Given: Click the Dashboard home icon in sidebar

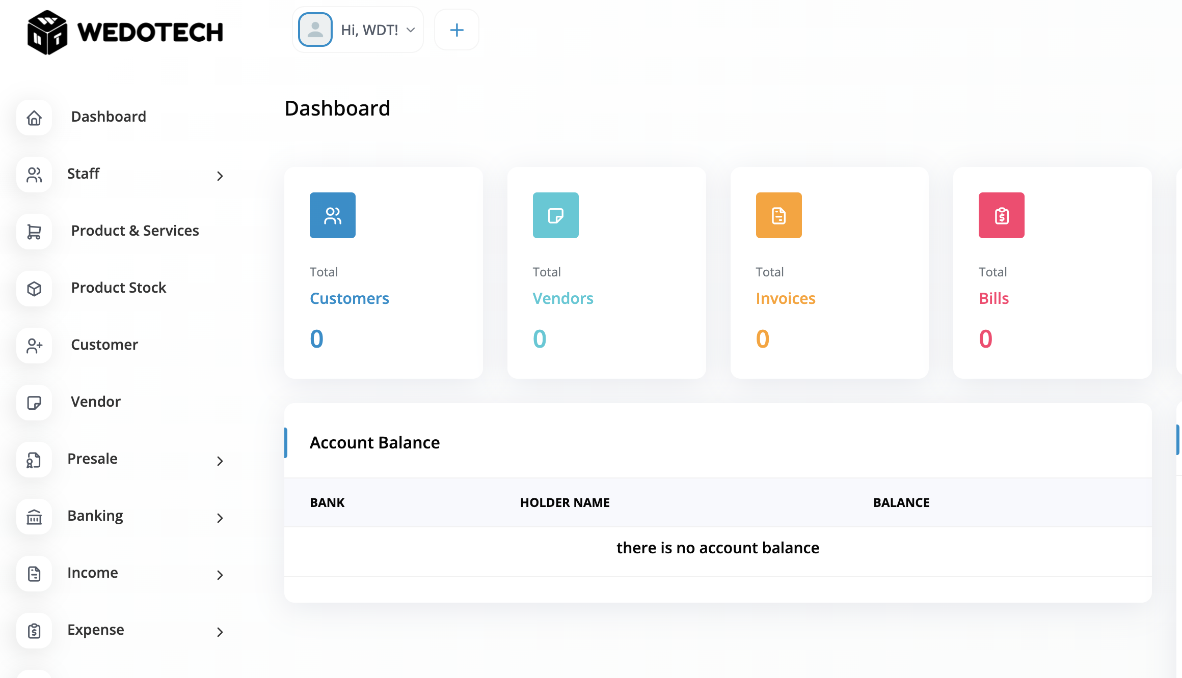Looking at the screenshot, I should tap(34, 118).
